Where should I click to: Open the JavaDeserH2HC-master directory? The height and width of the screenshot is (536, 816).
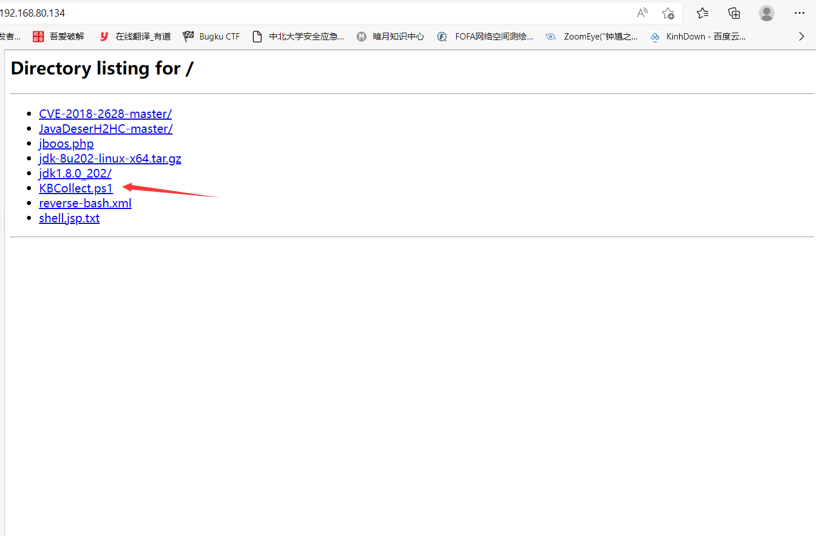pos(106,129)
